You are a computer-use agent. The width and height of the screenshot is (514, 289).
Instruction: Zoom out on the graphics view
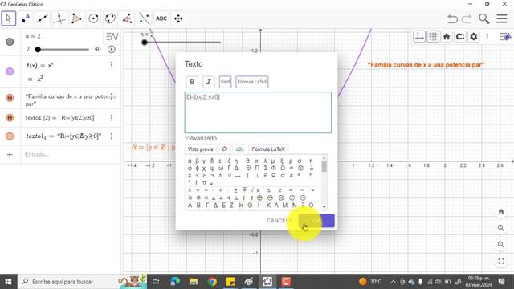(x=501, y=244)
